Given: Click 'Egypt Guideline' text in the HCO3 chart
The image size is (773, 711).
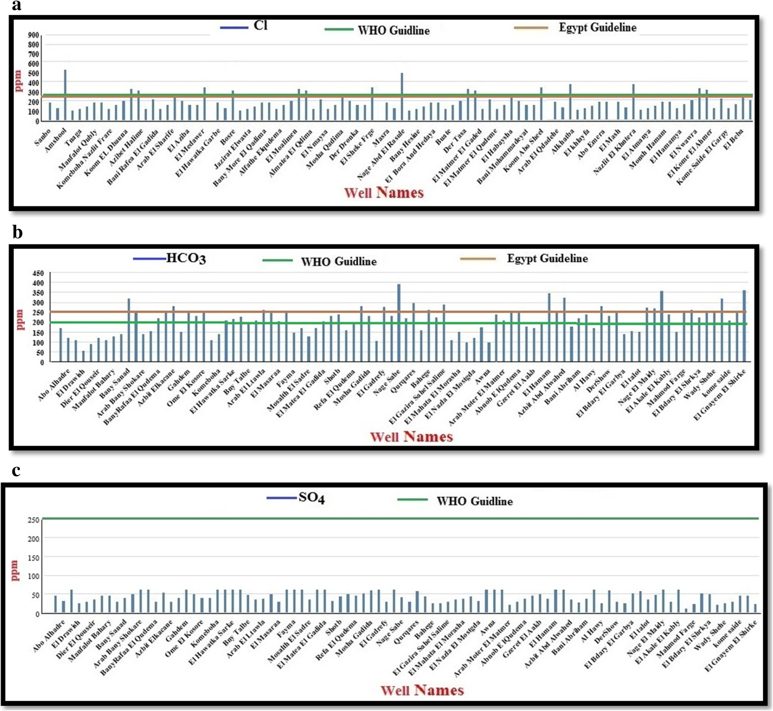Looking at the screenshot, I should 547,259.
